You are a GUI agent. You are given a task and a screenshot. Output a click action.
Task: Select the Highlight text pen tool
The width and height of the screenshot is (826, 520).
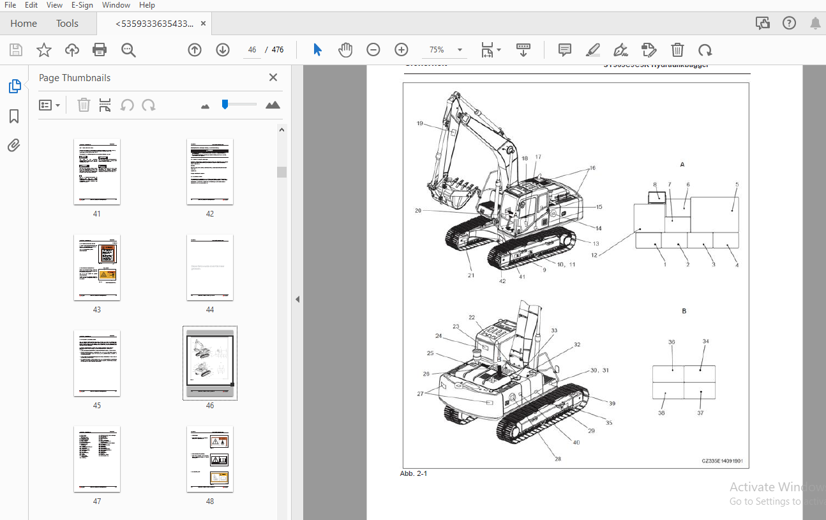click(593, 50)
